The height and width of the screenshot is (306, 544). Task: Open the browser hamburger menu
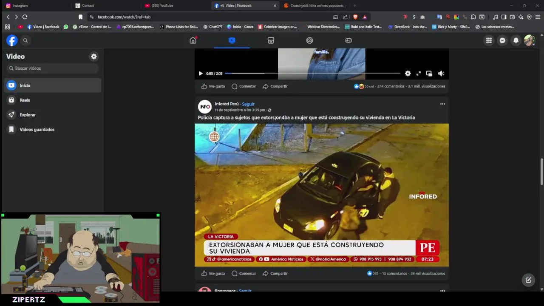click(x=538, y=17)
